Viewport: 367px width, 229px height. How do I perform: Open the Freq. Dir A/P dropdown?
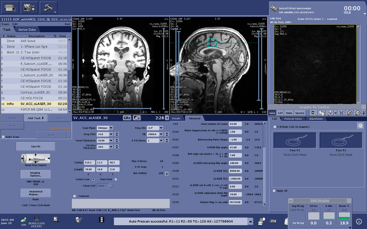tap(161, 128)
